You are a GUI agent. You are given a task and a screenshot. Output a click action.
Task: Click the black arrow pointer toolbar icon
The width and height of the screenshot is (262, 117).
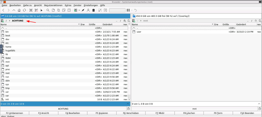pos(41,10)
